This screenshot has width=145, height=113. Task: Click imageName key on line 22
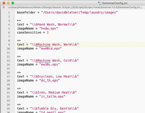tap(25, 96)
